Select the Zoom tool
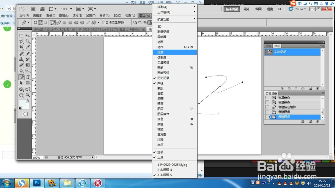Image resolution: width=335 pixels, height=188 pixels. pos(28,95)
